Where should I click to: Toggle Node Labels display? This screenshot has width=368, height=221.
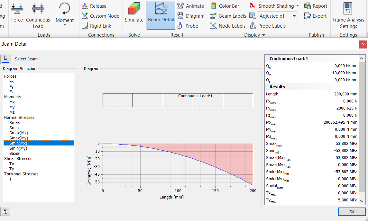(x=228, y=26)
